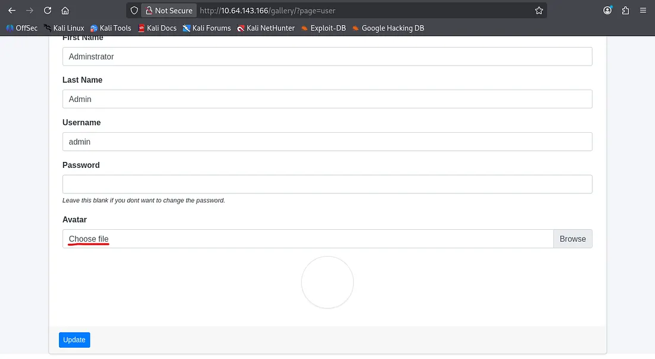Click the First Name input field
Image resolution: width=655 pixels, height=359 pixels.
327,57
